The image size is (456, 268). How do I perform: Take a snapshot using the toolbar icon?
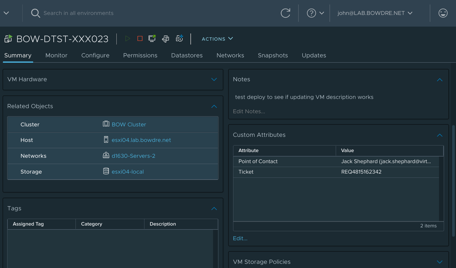(x=179, y=38)
